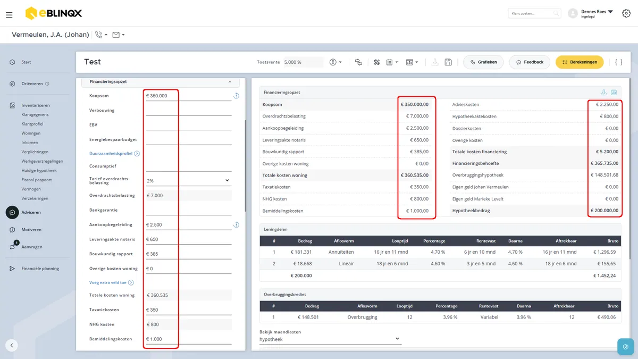
Task: Open Klantgegevens in sidebar
Action: (35, 114)
